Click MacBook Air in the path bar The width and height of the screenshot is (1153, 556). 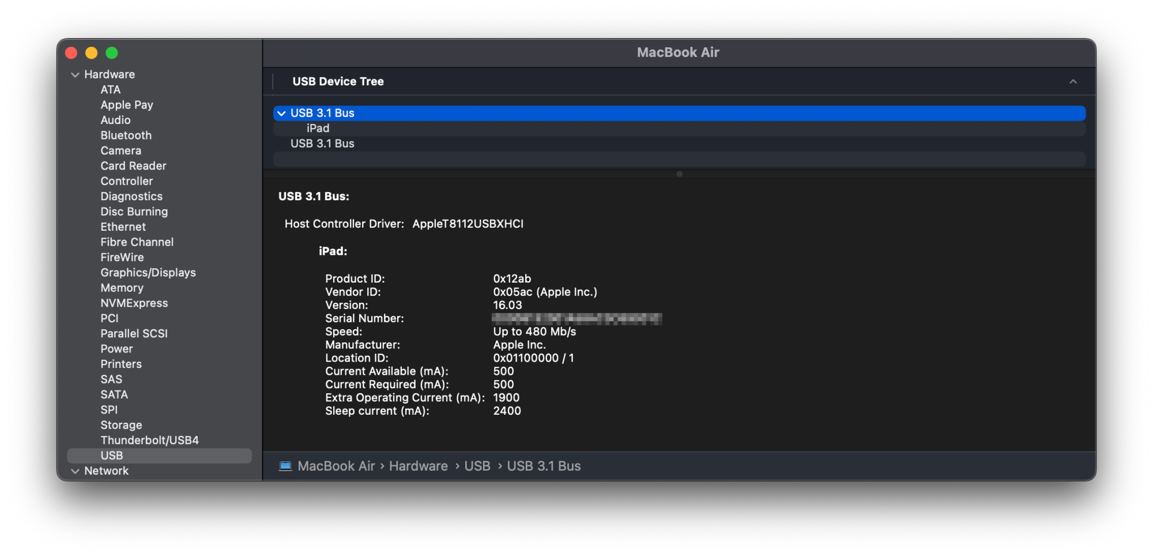(336, 466)
